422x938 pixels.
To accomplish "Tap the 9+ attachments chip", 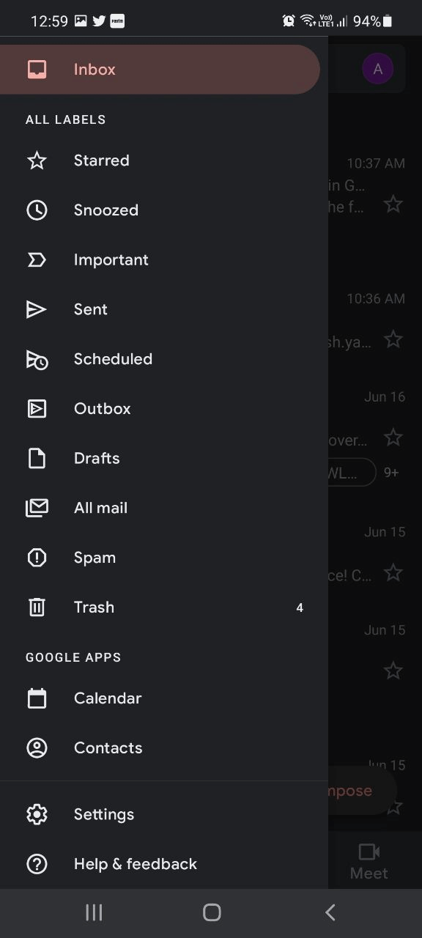I will 392,473.
